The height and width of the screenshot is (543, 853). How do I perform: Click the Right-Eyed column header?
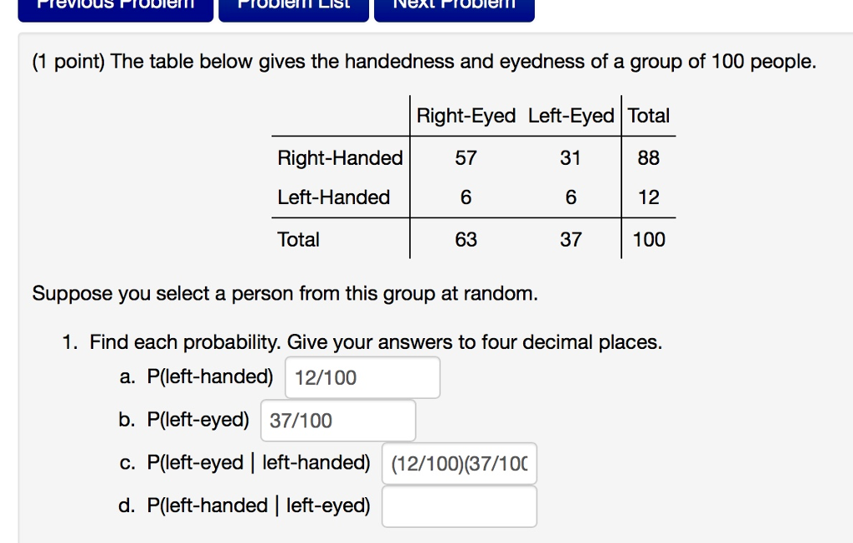coord(466,116)
